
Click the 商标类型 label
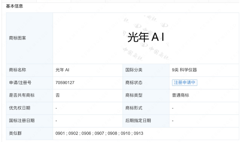(x=134, y=95)
